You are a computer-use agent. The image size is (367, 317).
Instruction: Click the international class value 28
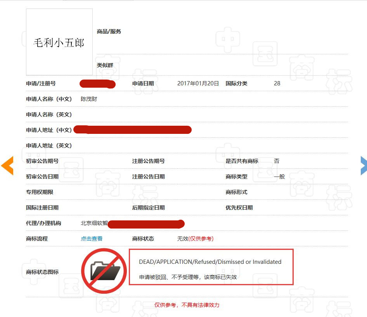click(277, 83)
